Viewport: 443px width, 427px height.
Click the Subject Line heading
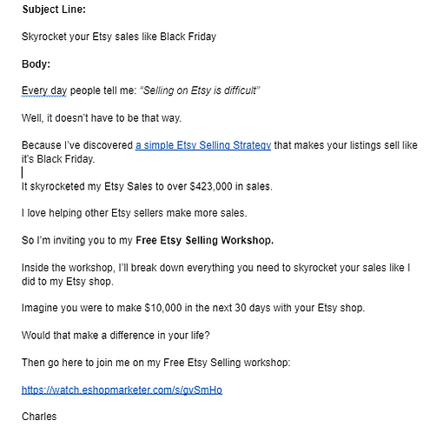coord(54,10)
